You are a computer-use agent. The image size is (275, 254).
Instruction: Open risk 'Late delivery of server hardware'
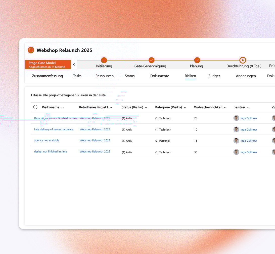[x=54, y=129]
